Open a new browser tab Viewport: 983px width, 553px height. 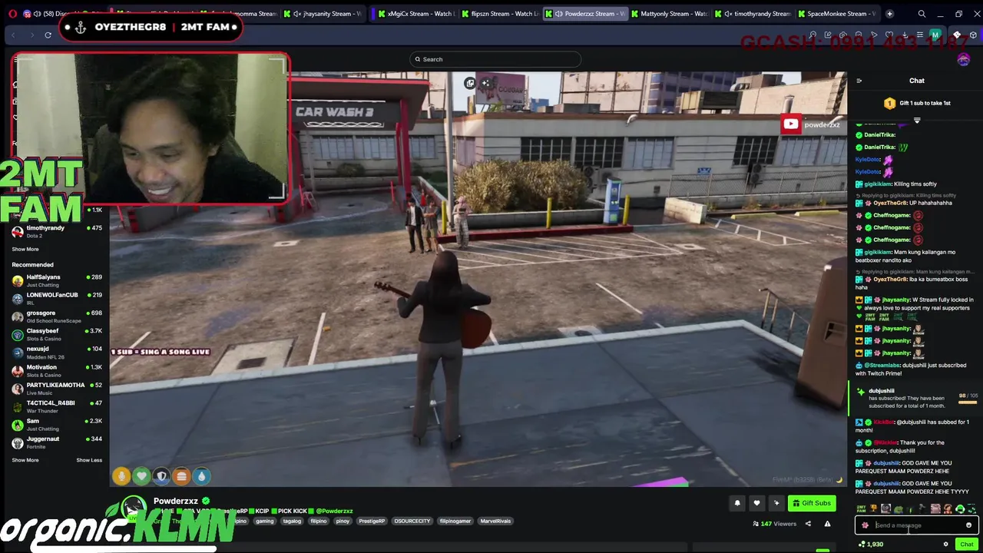(x=889, y=14)
